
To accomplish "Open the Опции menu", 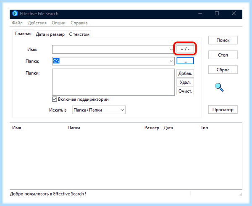I will coord(58,23).
